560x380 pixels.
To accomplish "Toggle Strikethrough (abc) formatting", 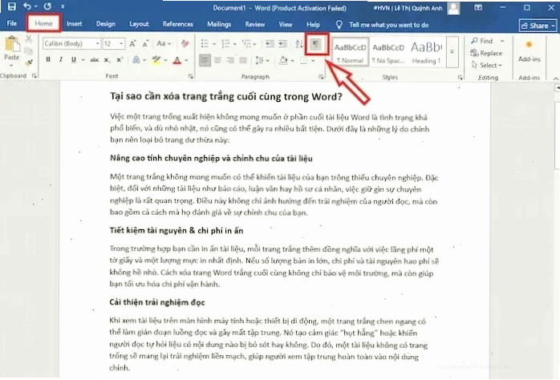I will [x=95, y=59].
